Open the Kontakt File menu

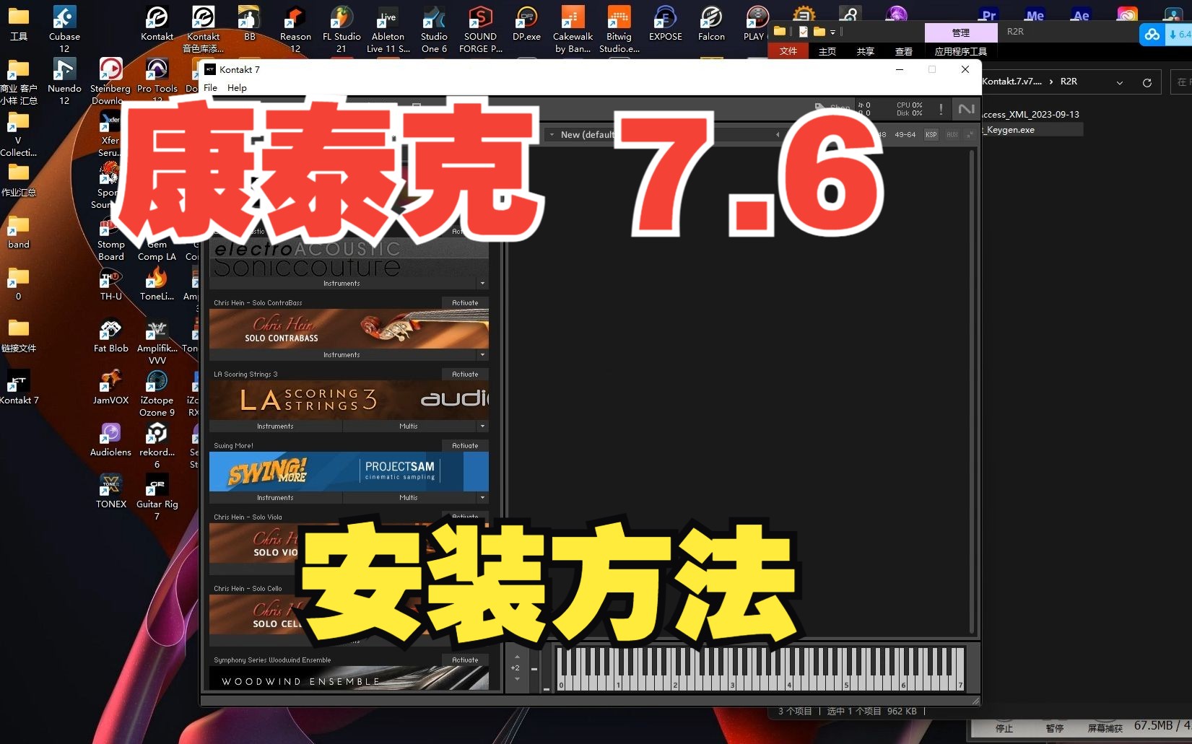(210, 88)
